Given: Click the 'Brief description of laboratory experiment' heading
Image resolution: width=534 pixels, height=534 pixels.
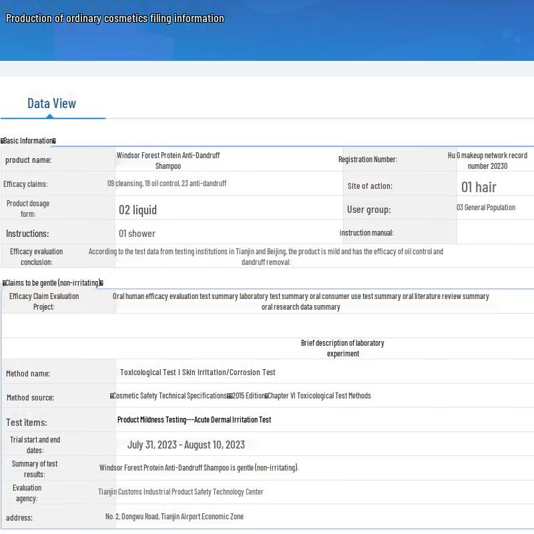Looking at the screenshot, I should click(x=342, y=348).
